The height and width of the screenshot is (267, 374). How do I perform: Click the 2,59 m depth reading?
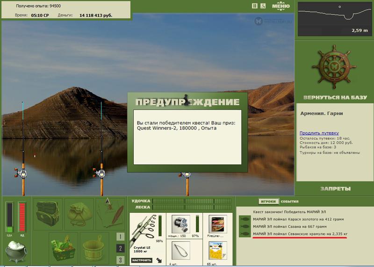click(x=360, y=30)
